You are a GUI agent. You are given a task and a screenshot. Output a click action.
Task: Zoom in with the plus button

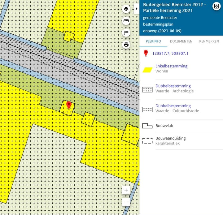pyautogui.click(x=126, y=190)
